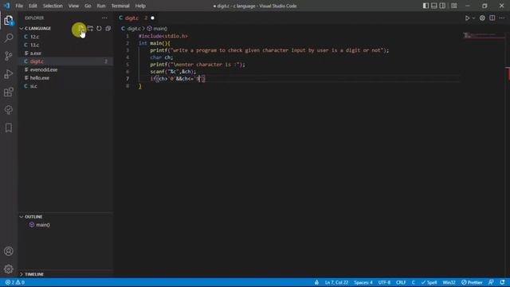Click line number 7 in gutter

tap(127, 79)
